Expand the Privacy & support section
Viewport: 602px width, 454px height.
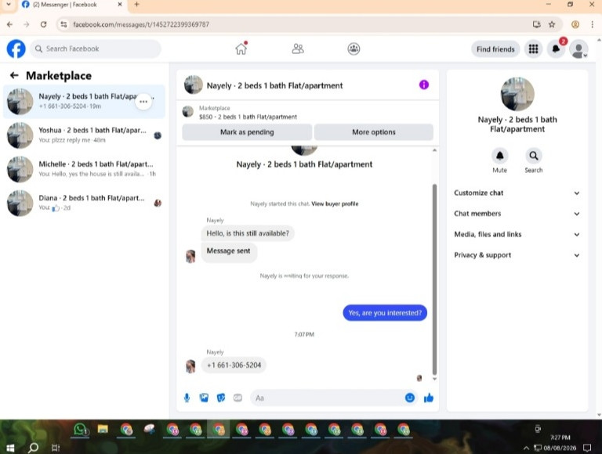point(517,255)
